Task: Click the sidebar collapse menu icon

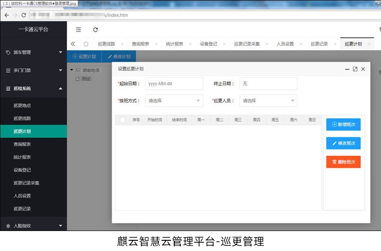Action: tap(79, 29)
